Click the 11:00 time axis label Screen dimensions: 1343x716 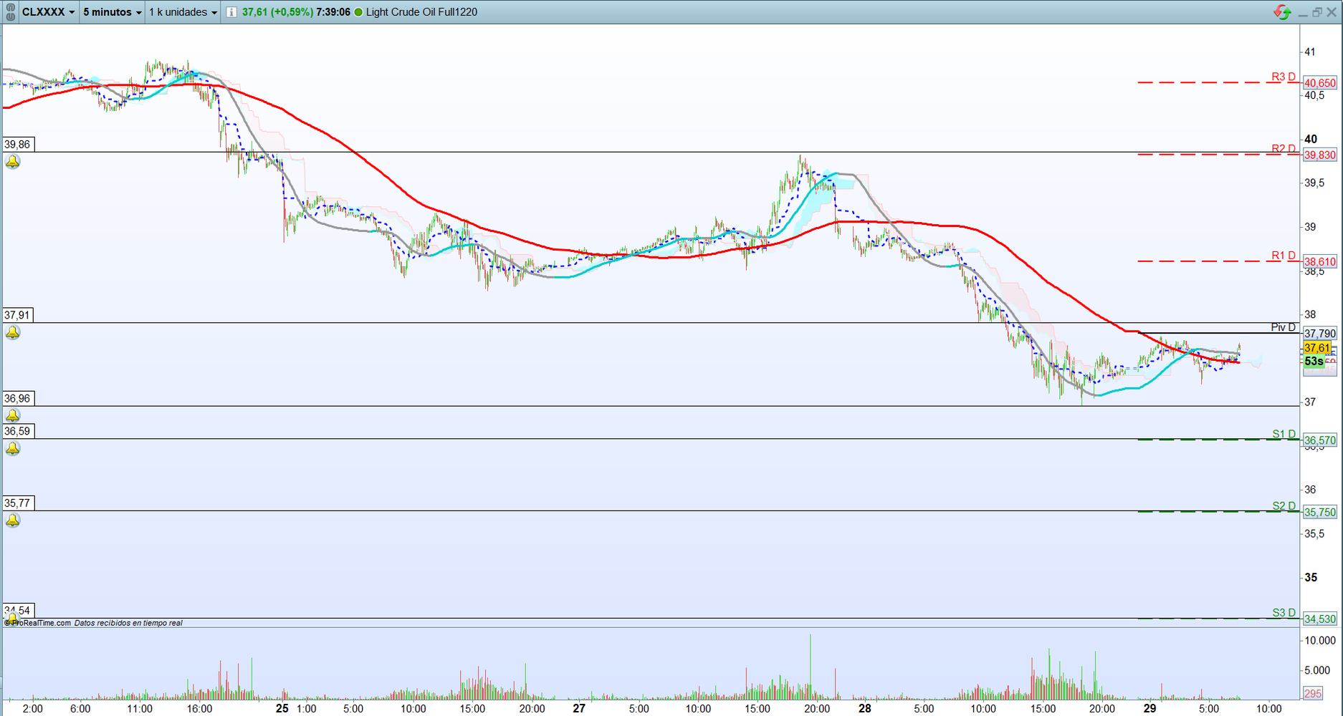coord(140,709)
